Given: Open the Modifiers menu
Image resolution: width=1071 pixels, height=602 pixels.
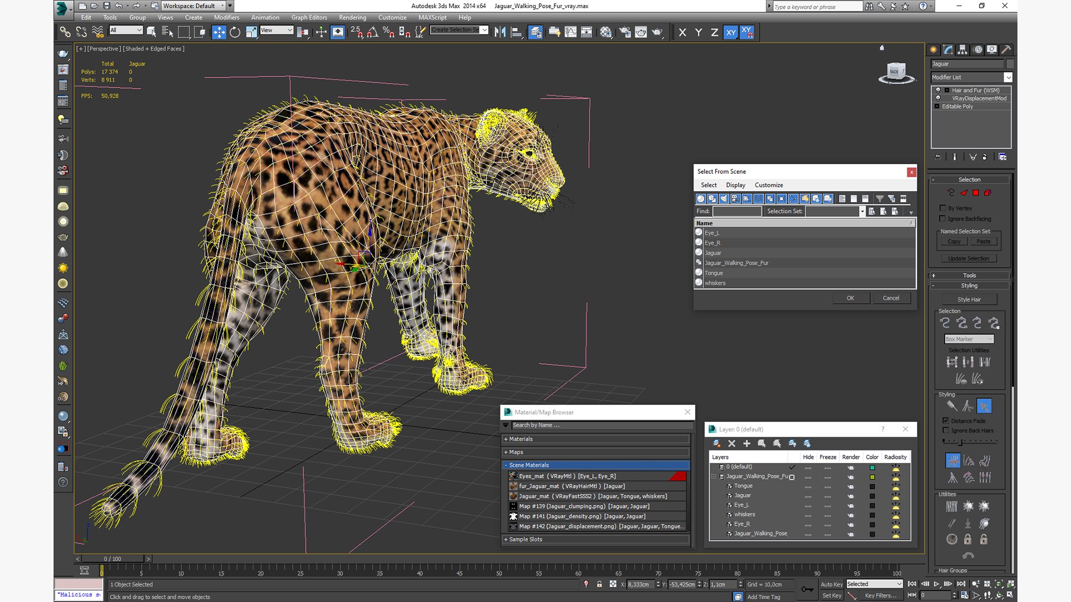Looking at the screenshot, I should click(x=226, y=17).
